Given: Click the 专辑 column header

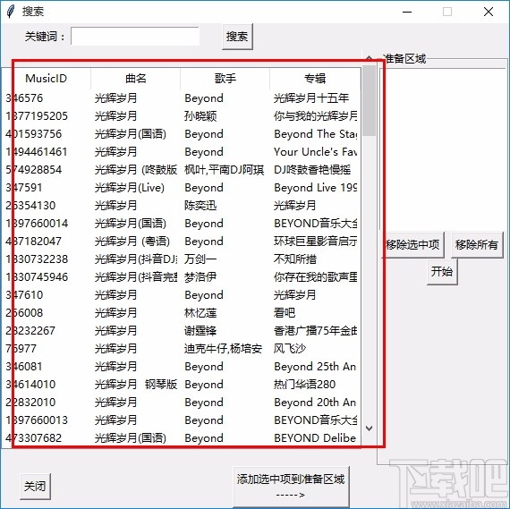Looking at the screenshot, I should [x=315, y=79].
